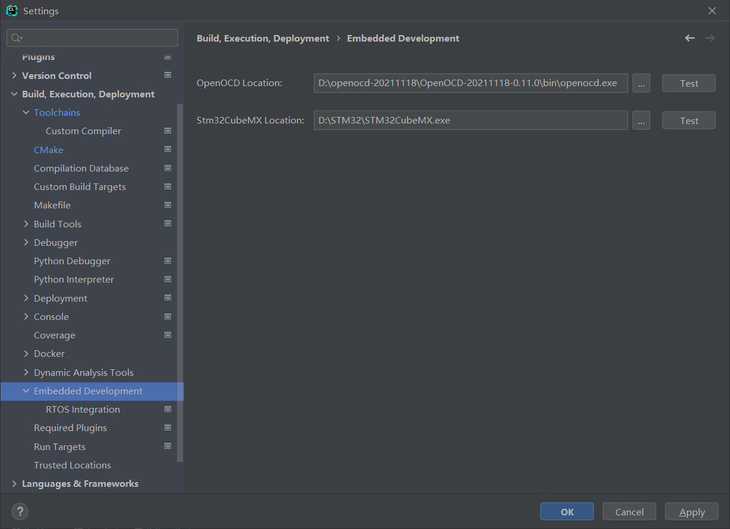
Task: Expand the Docker node
Action: point(26,353)
